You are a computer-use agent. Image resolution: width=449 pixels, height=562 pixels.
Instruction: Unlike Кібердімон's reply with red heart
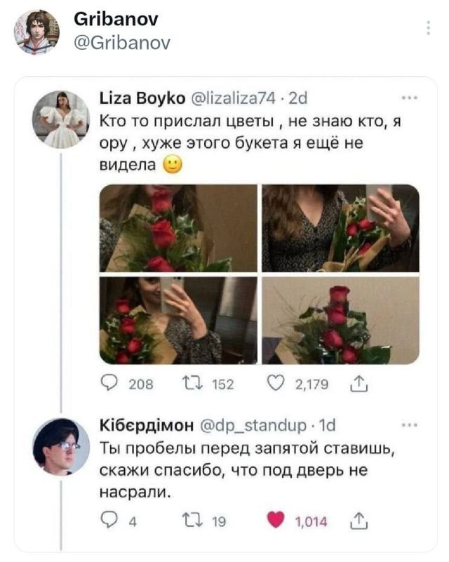coord(277,521)
